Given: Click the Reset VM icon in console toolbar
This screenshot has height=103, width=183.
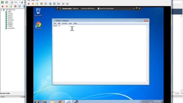Looking at the screenshot, I should tap(41, 4).
